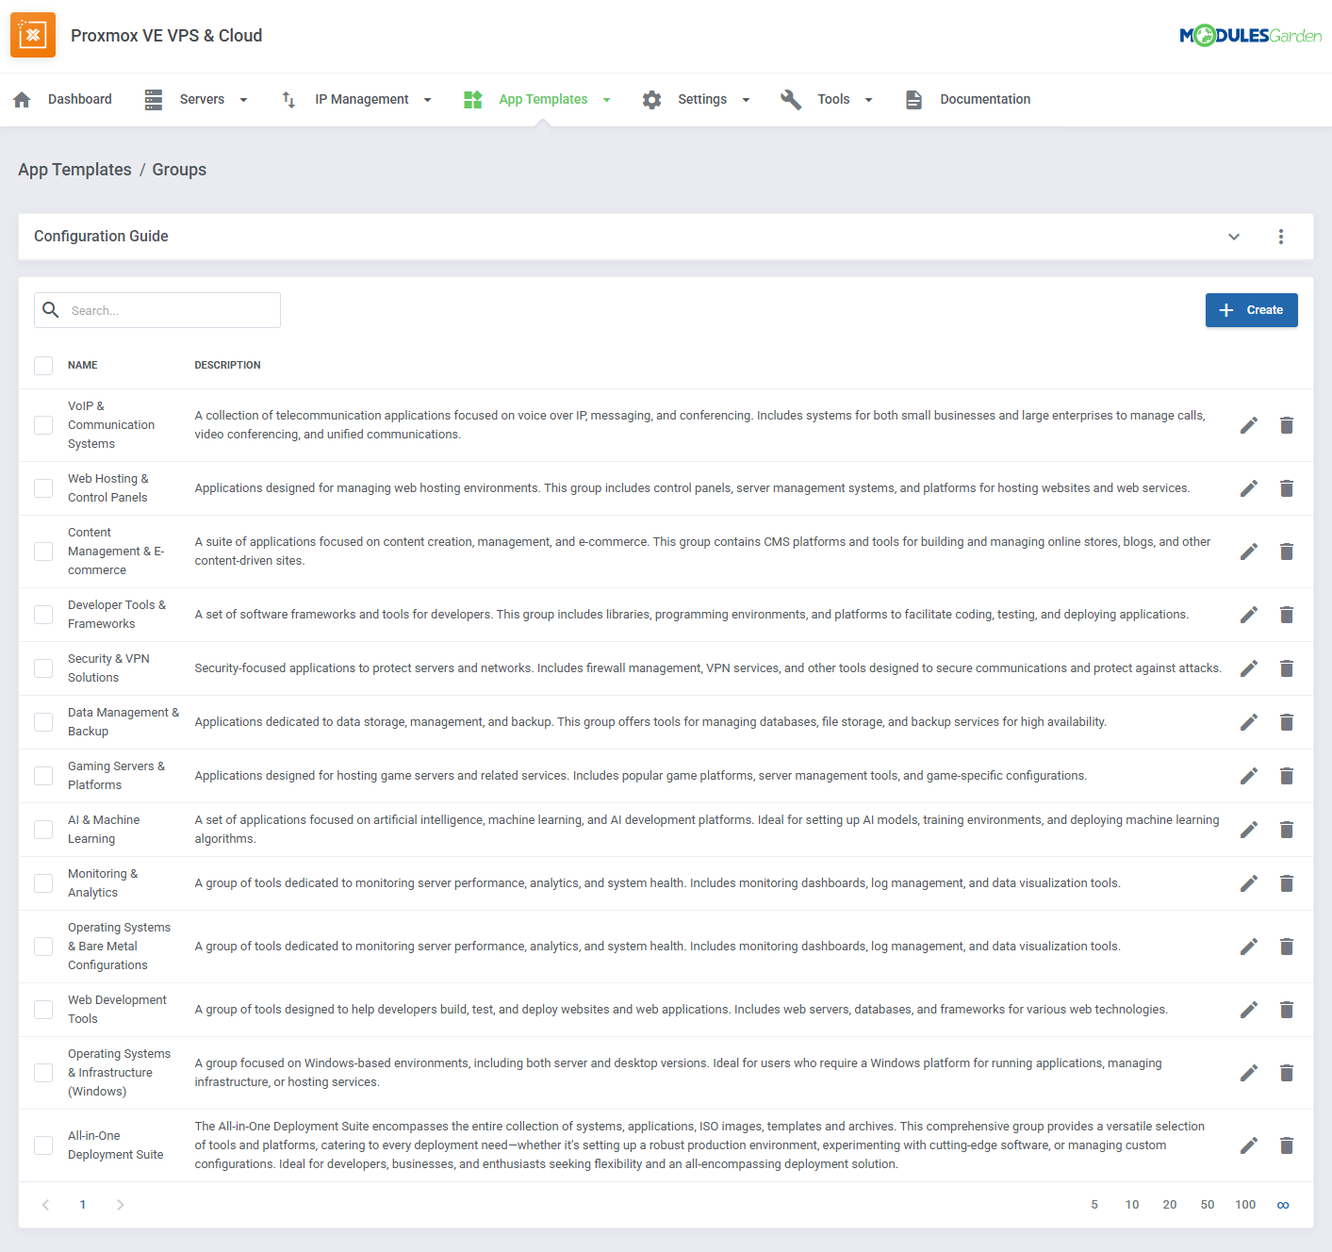Delete the Web Hosting & Control Panels group
Viewport: 1332px width, 1252px height.
pos(1287,488)
